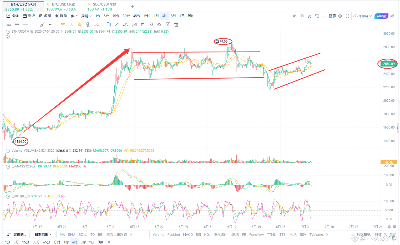Toggle the 筹 chip distribution display
The height and width of the screenshot is (245, 400).
[x=79, y=24]
